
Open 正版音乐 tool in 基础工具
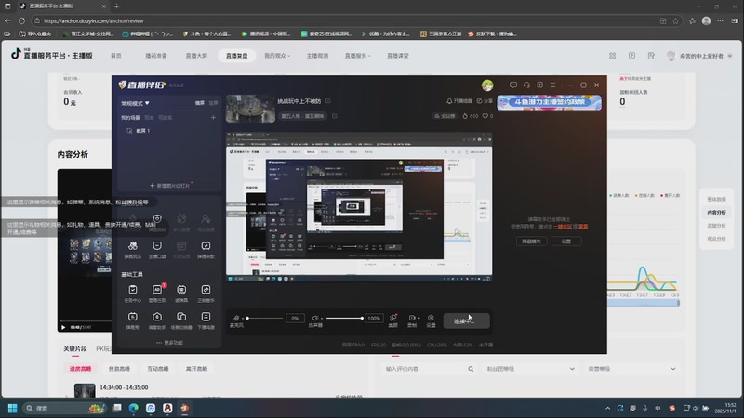[x=206, y=290]
